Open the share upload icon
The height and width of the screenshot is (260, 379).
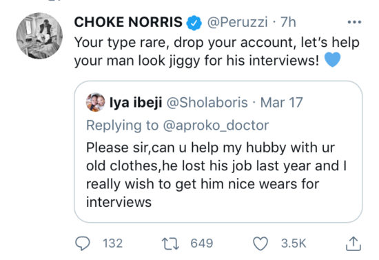353,243
